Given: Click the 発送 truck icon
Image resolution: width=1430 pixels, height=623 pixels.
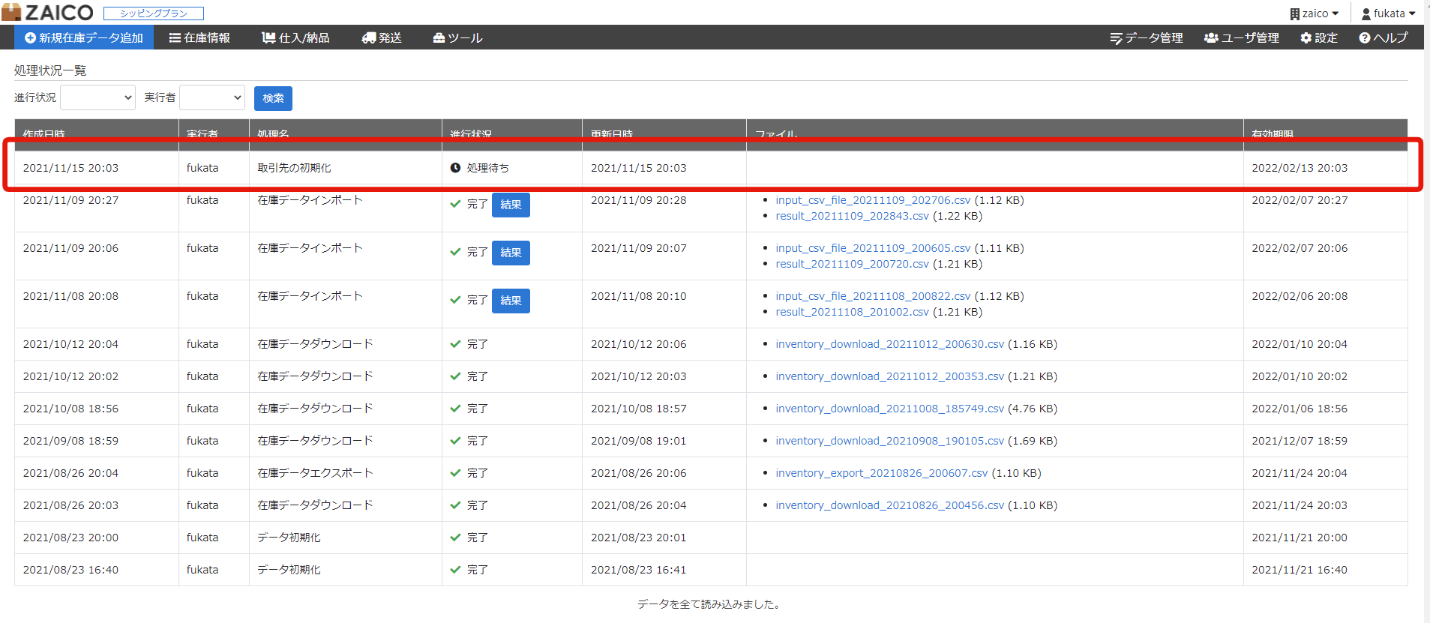Looking at the screenshot, I should 368,37.
